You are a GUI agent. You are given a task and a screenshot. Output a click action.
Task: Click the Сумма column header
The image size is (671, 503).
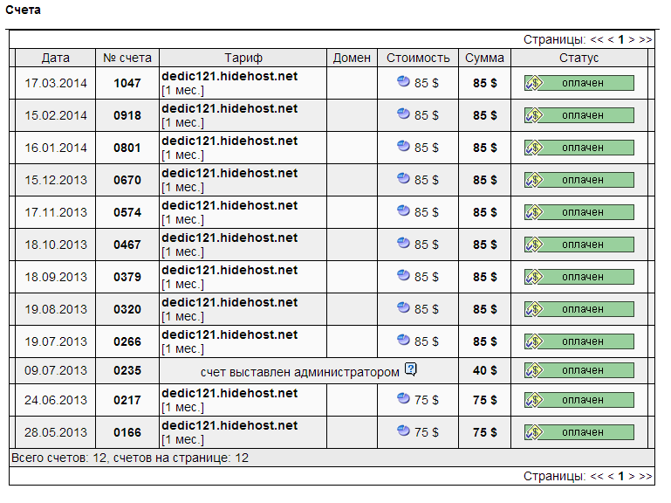(484, 58)
